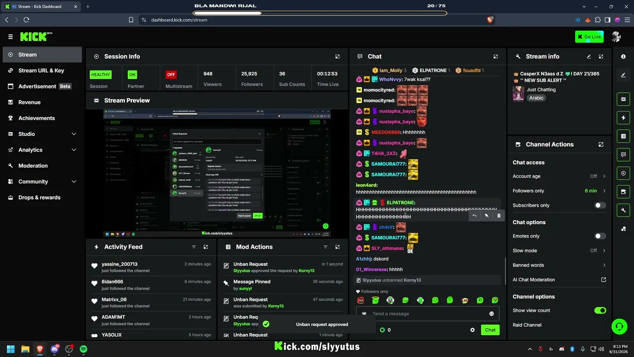Send message with the green Chat button

tap(490, 330)
